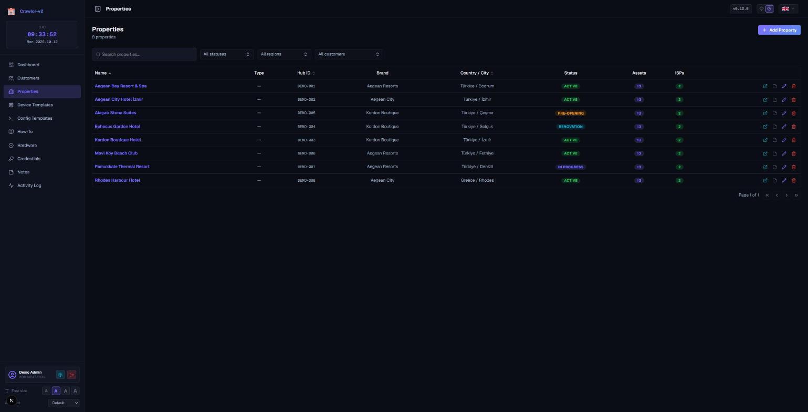Open the All customers filter dropdown
This screenshot has height=412, width=808.
349,54
